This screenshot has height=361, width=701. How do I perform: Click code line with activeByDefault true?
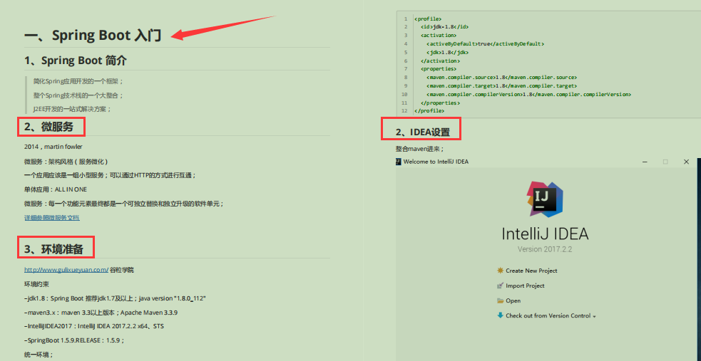pos(485,43)
